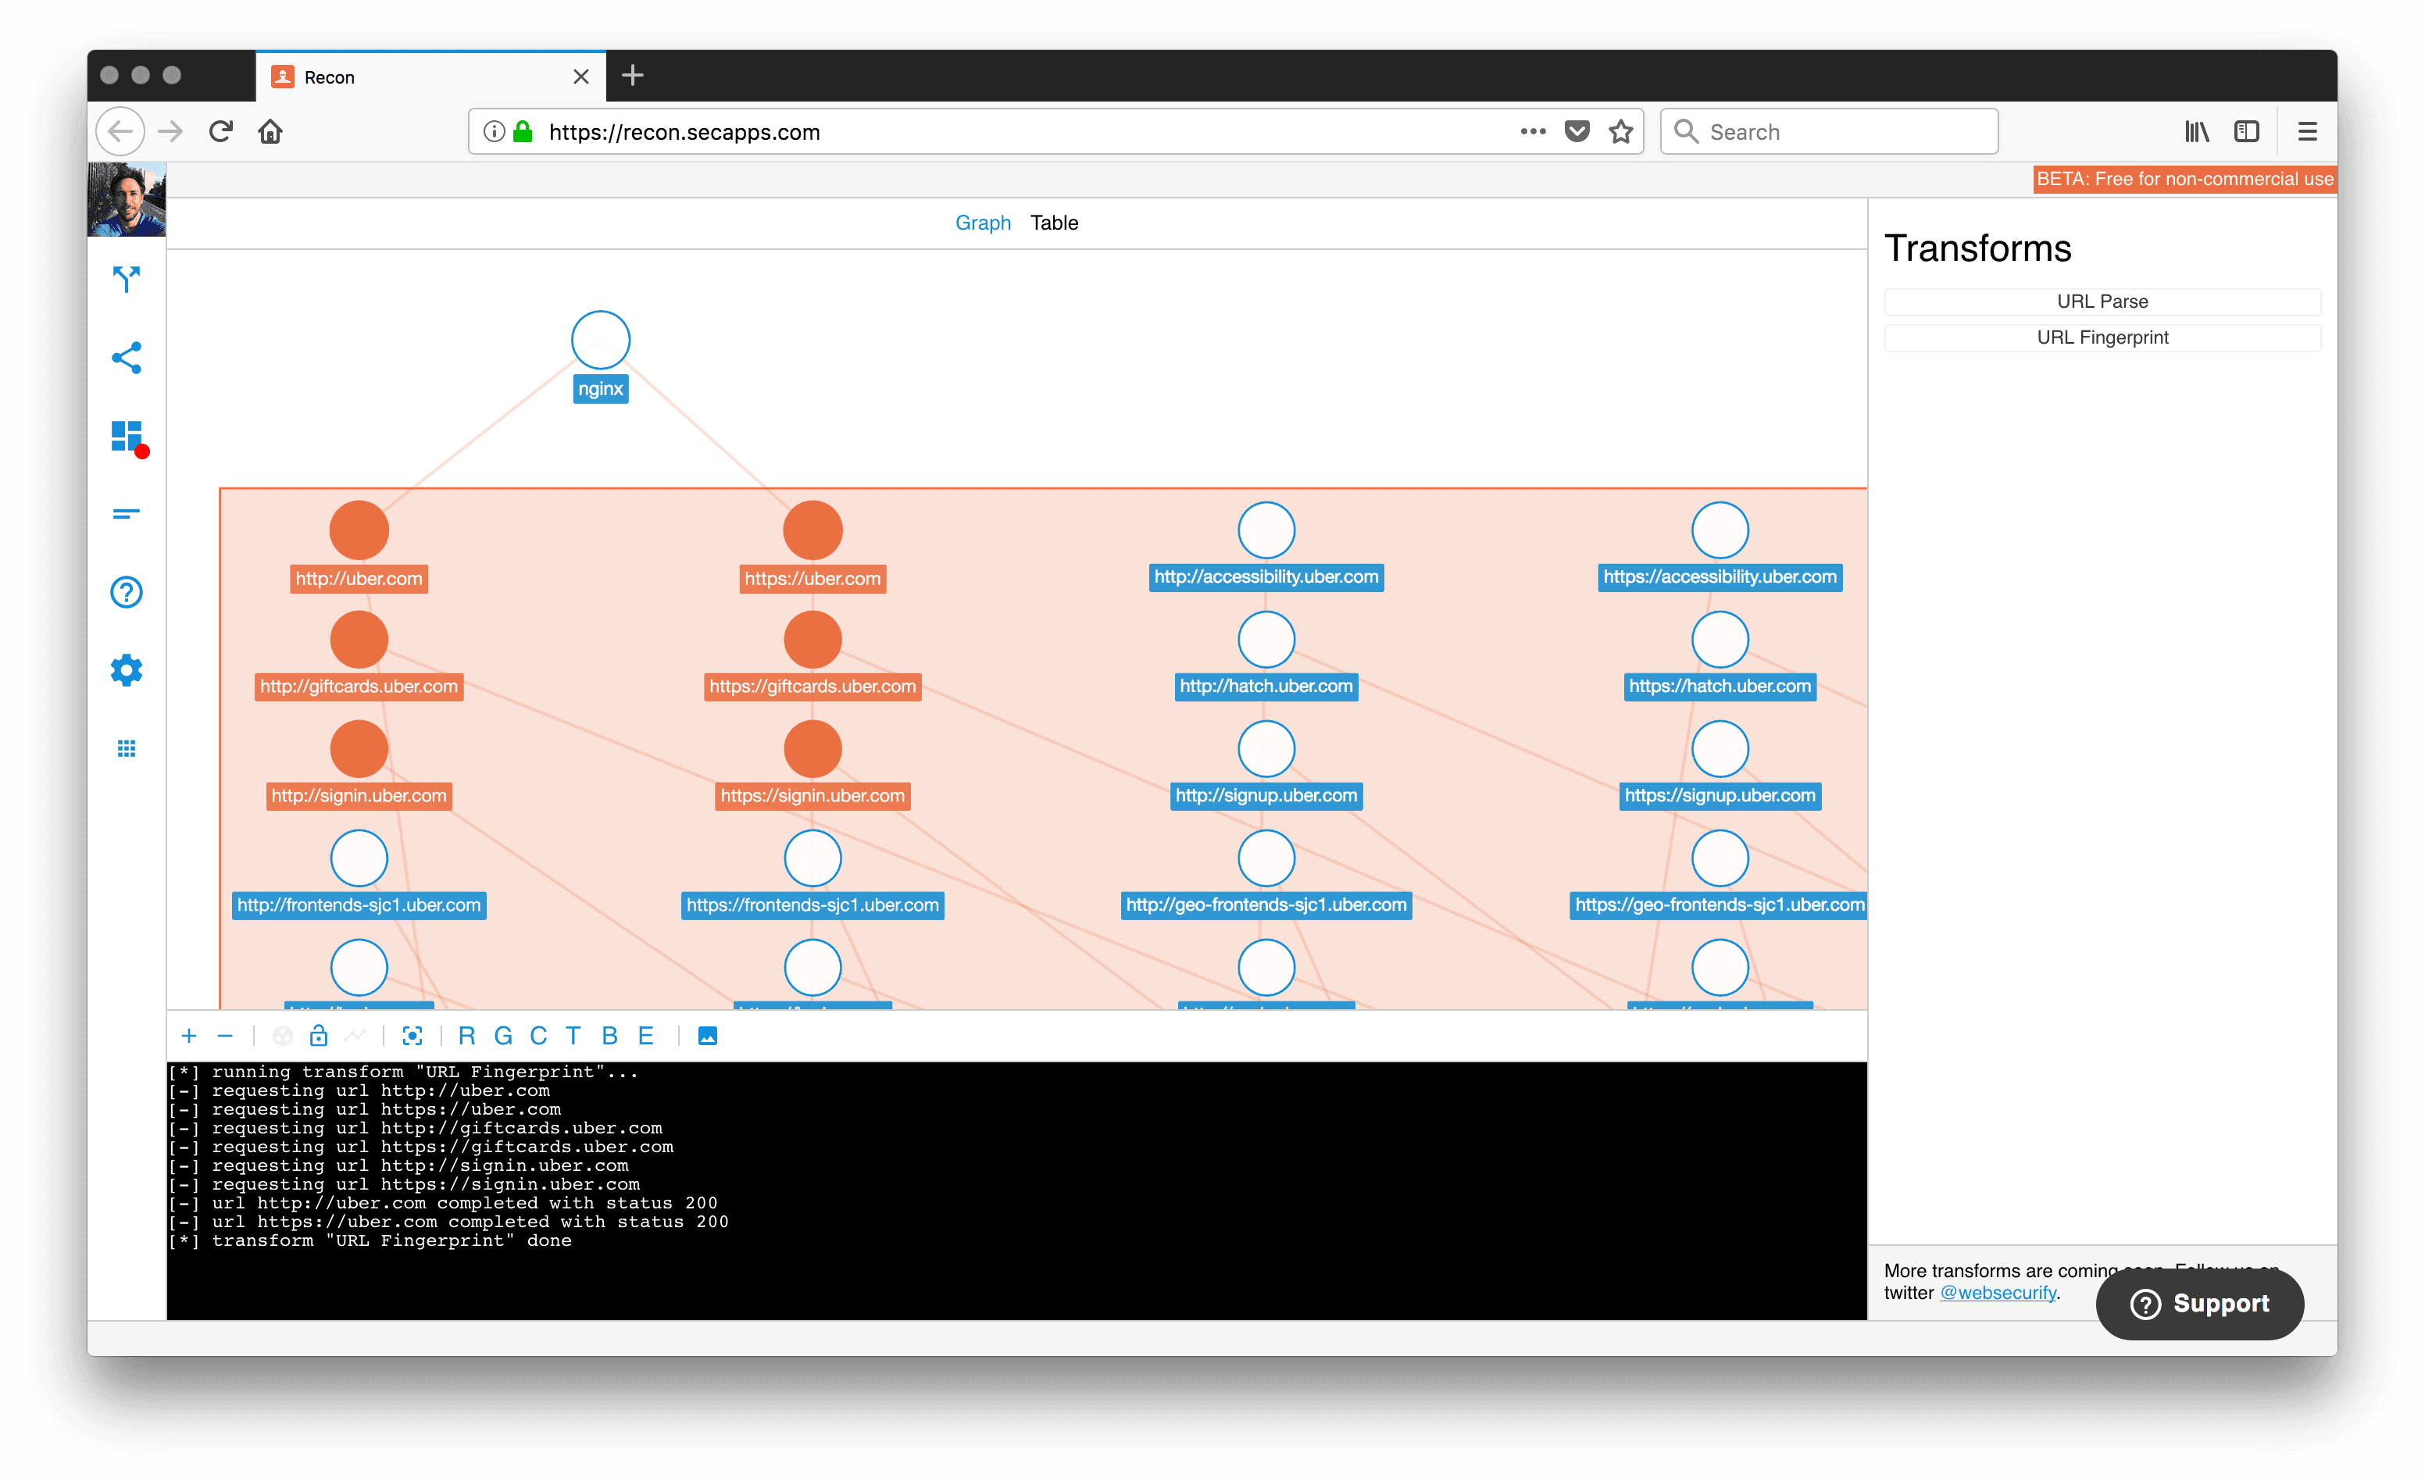
Task: Click the browser forward arrow
Action: [170, 131]
